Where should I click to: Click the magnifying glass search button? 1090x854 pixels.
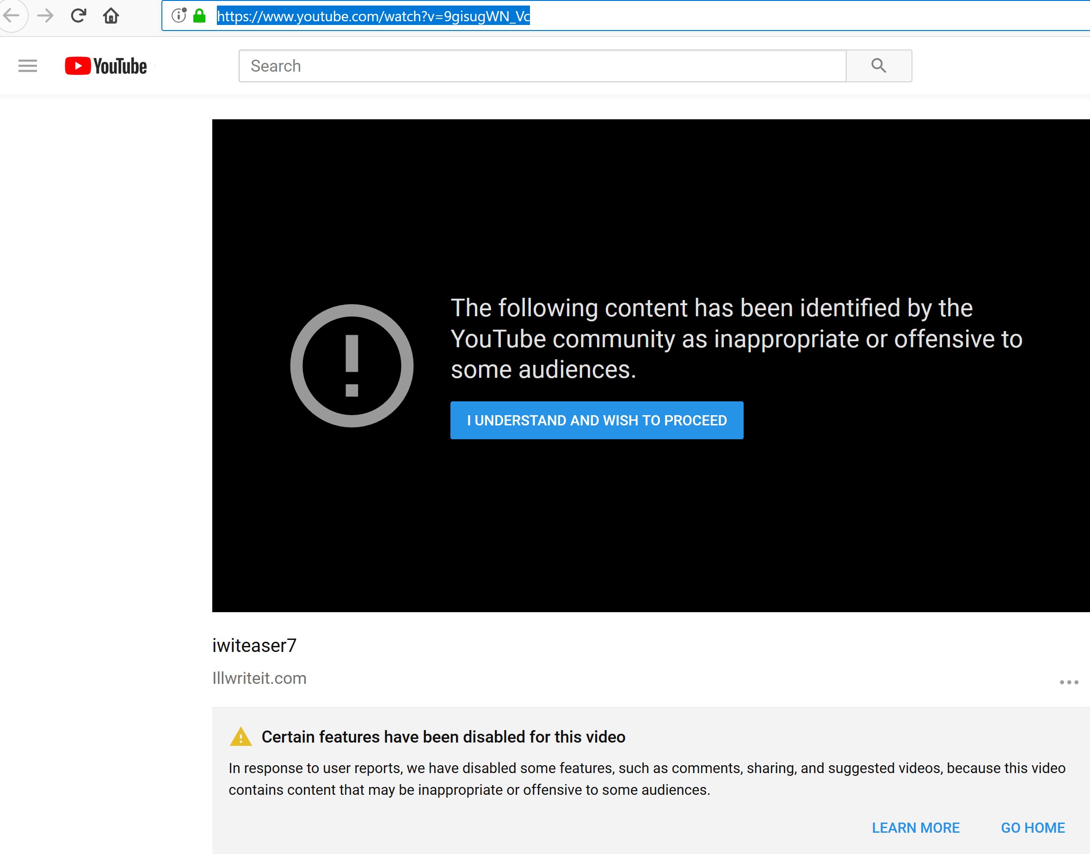pyautogui.click(x=879, y=66)
